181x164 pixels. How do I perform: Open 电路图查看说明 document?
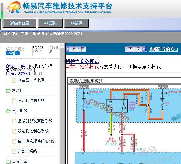click(x=31, y=80)
